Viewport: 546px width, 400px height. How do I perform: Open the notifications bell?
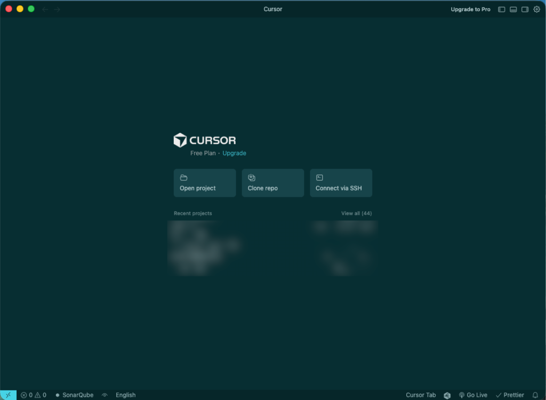pyautogui.click(x=535, y=395)
